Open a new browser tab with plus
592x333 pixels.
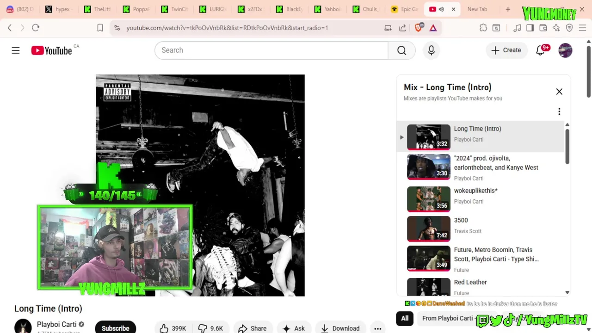508,9
